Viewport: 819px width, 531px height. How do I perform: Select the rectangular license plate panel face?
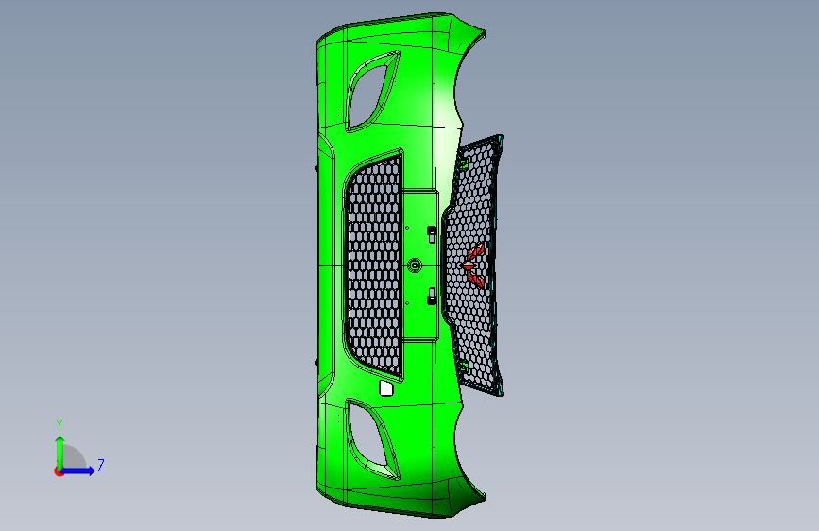tap(420, 265)
